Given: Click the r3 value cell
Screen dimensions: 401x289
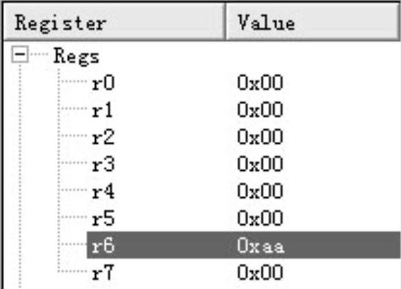Looking at the screenshot, I should 260,164.
